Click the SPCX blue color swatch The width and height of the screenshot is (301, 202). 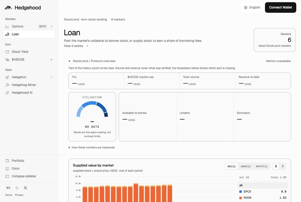(240, 192)
